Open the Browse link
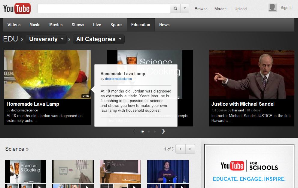 point(201,9)
